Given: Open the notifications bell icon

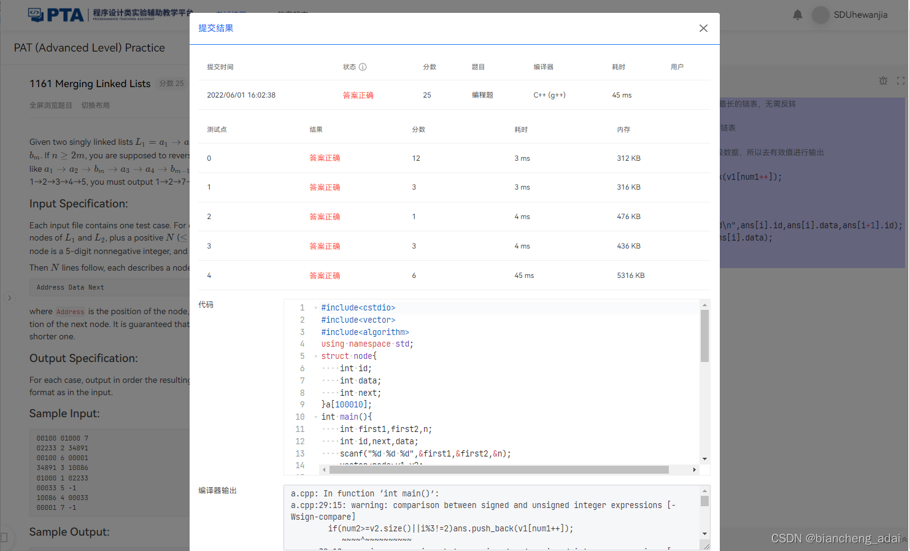Looking at the screenshot, I should tap(797, 15).
